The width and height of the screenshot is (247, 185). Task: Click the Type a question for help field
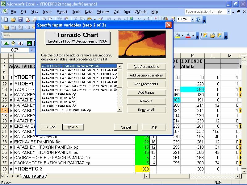click(206, 12)
